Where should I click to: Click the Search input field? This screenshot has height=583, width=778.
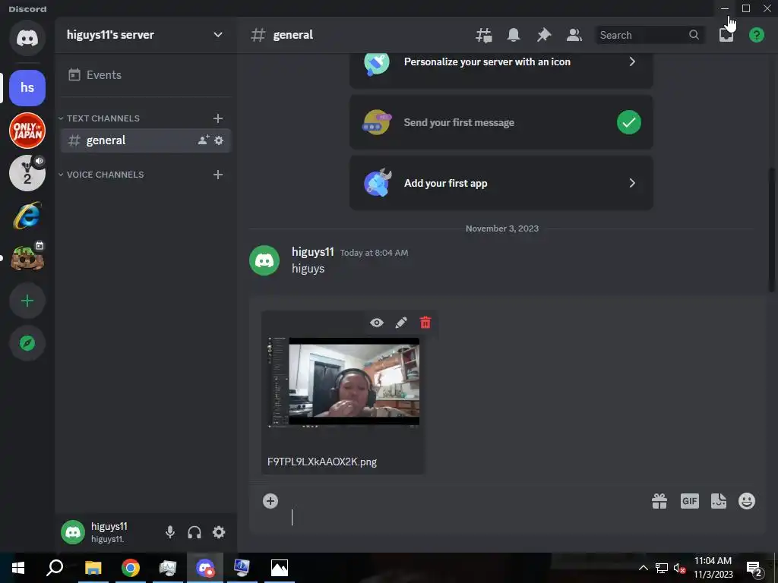pyautogui.click(x=650, y=35)
